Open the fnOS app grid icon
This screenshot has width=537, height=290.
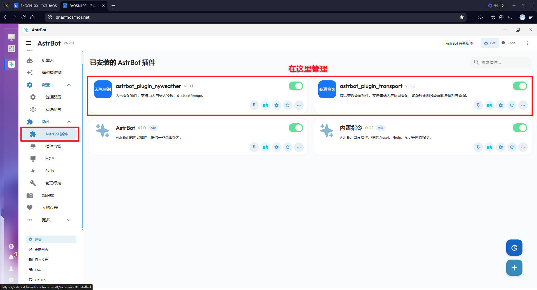coord(11,49)
